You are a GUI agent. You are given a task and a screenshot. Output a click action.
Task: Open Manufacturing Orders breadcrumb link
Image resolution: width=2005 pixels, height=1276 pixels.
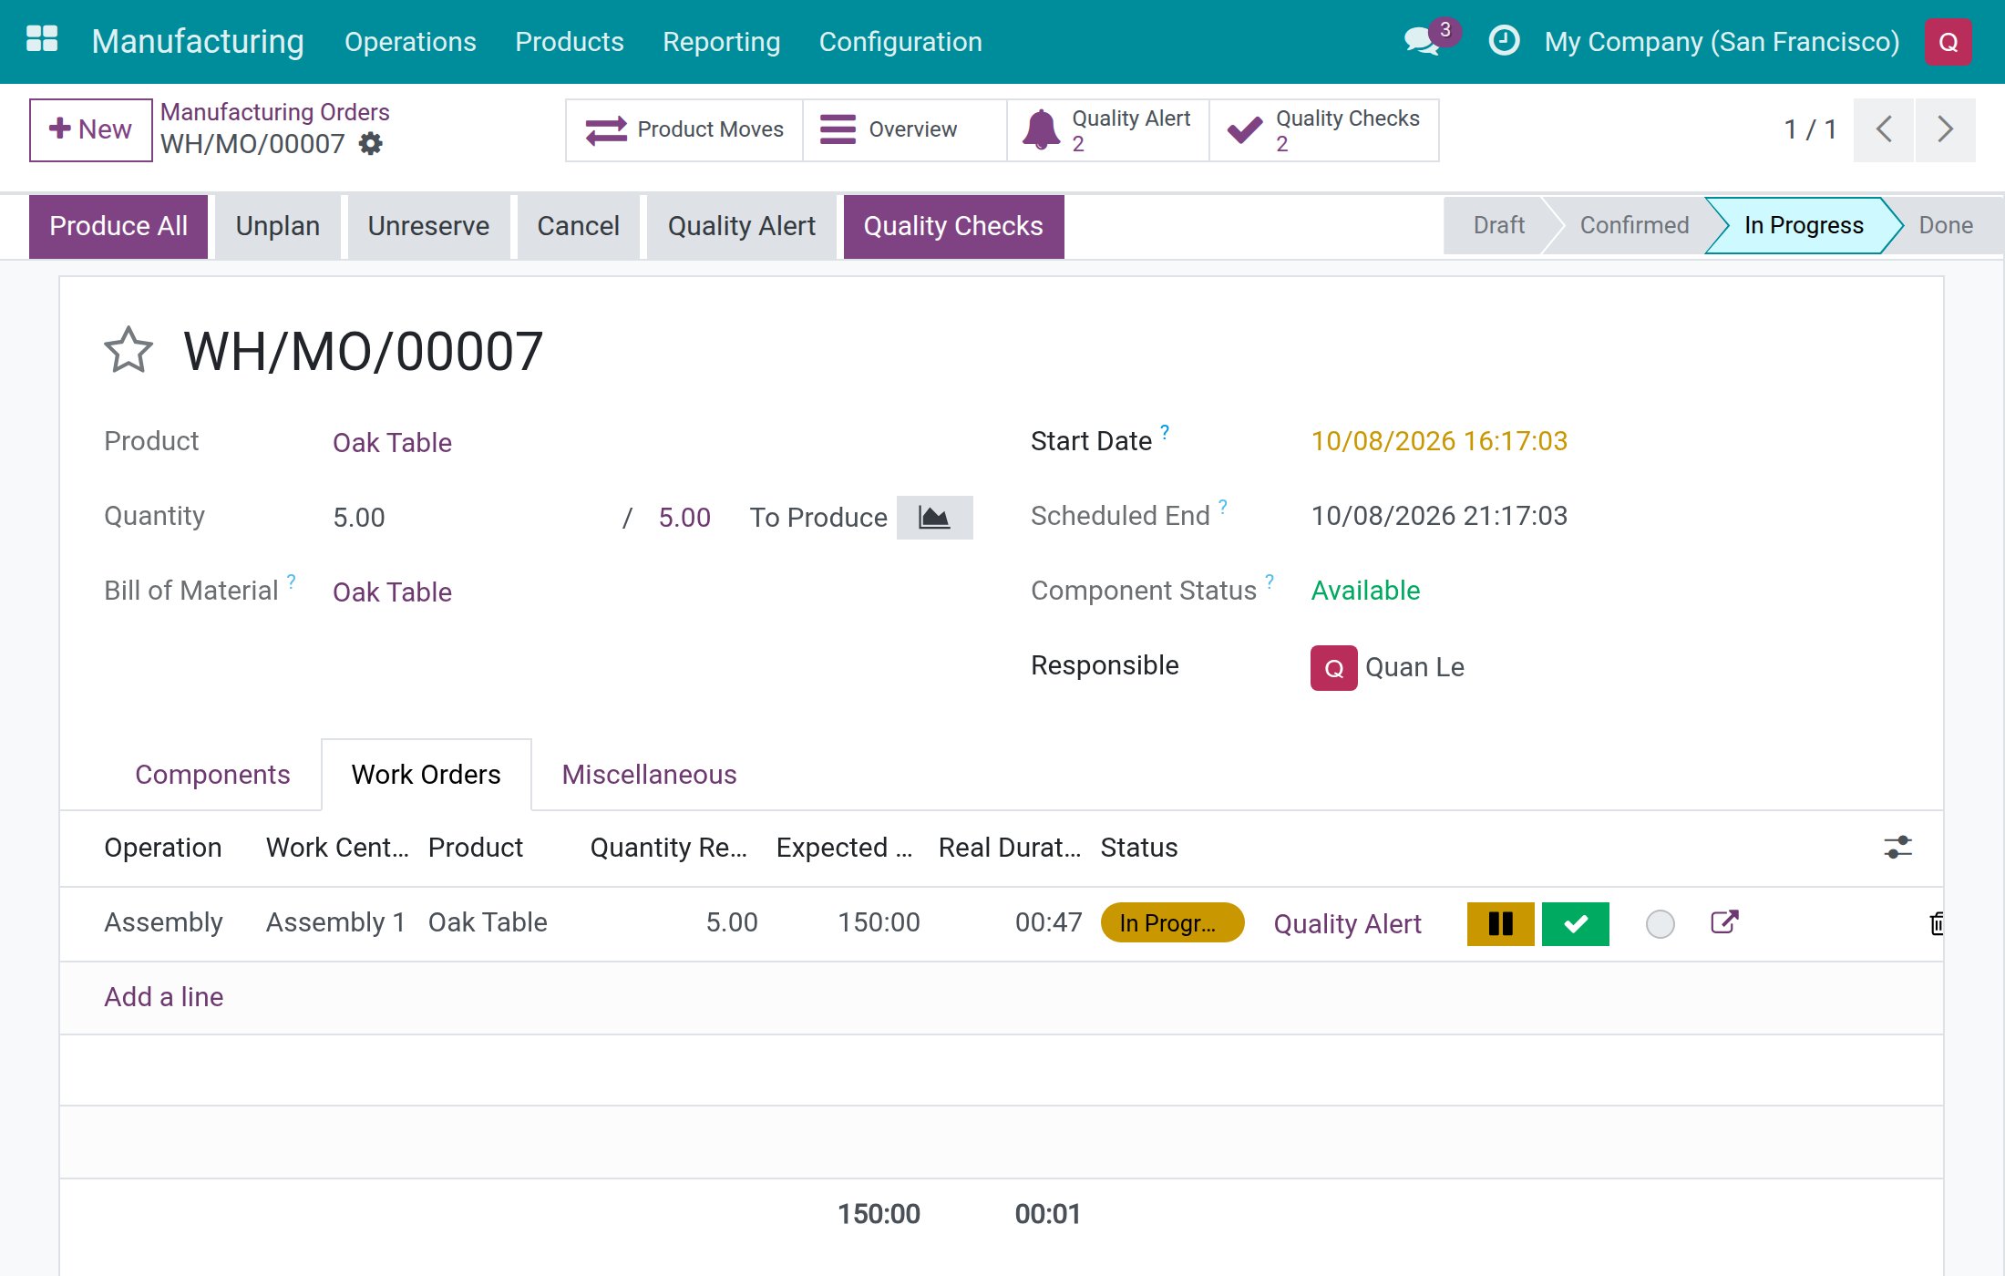pos(275,112)
